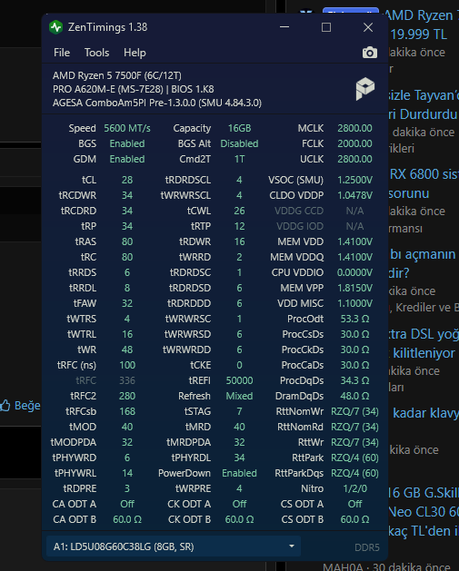Click the AGESA ComboAm5PI version line
This screenshot has width=459, height=571.
click(157, 103)
